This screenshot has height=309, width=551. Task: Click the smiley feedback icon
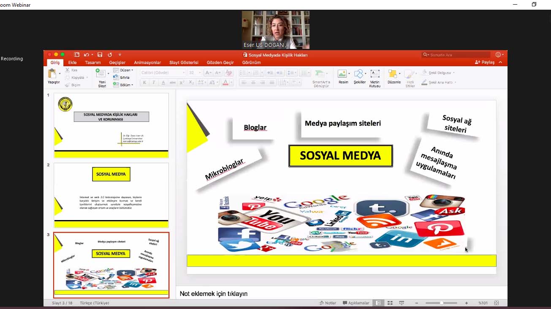tap(498, 55)
